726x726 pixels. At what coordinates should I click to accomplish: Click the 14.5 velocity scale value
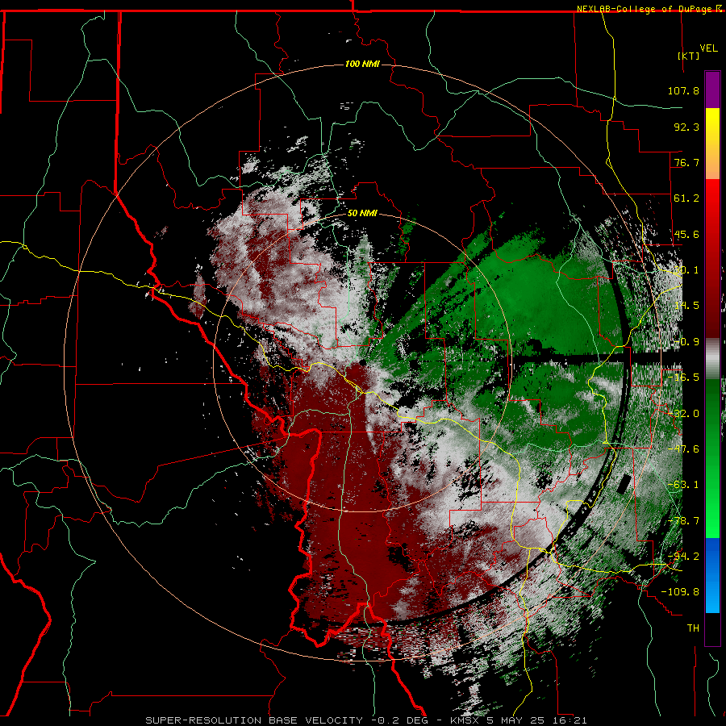tap(686, 306)
